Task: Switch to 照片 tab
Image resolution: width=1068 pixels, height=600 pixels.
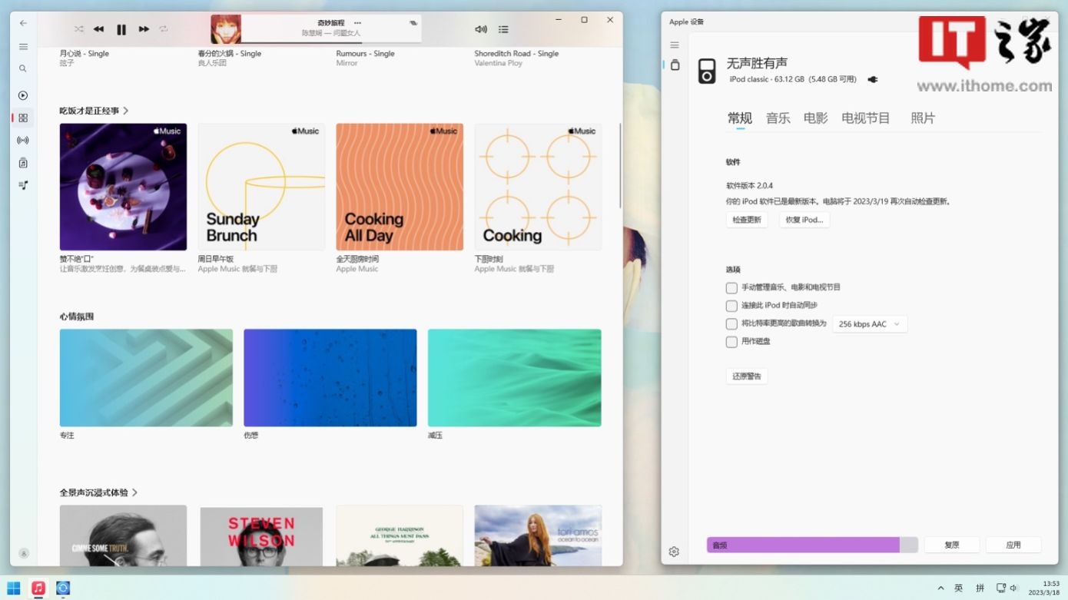Action: 923,118
